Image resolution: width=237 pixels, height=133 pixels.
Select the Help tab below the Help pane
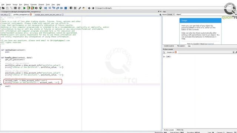pyautogui.click(x=189, y=46)
